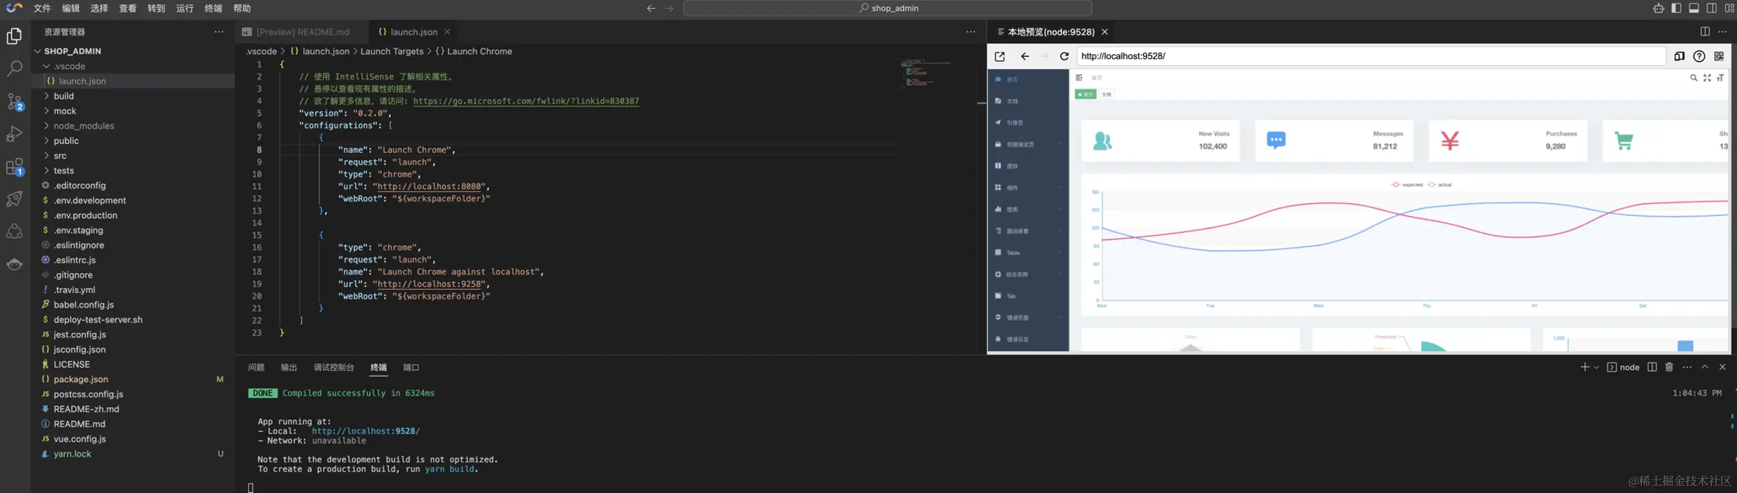This screenshot has height=493, width=1737.
Task: Toggle device emulation in preview toolbar
Action: click(x=1679, y=57)
